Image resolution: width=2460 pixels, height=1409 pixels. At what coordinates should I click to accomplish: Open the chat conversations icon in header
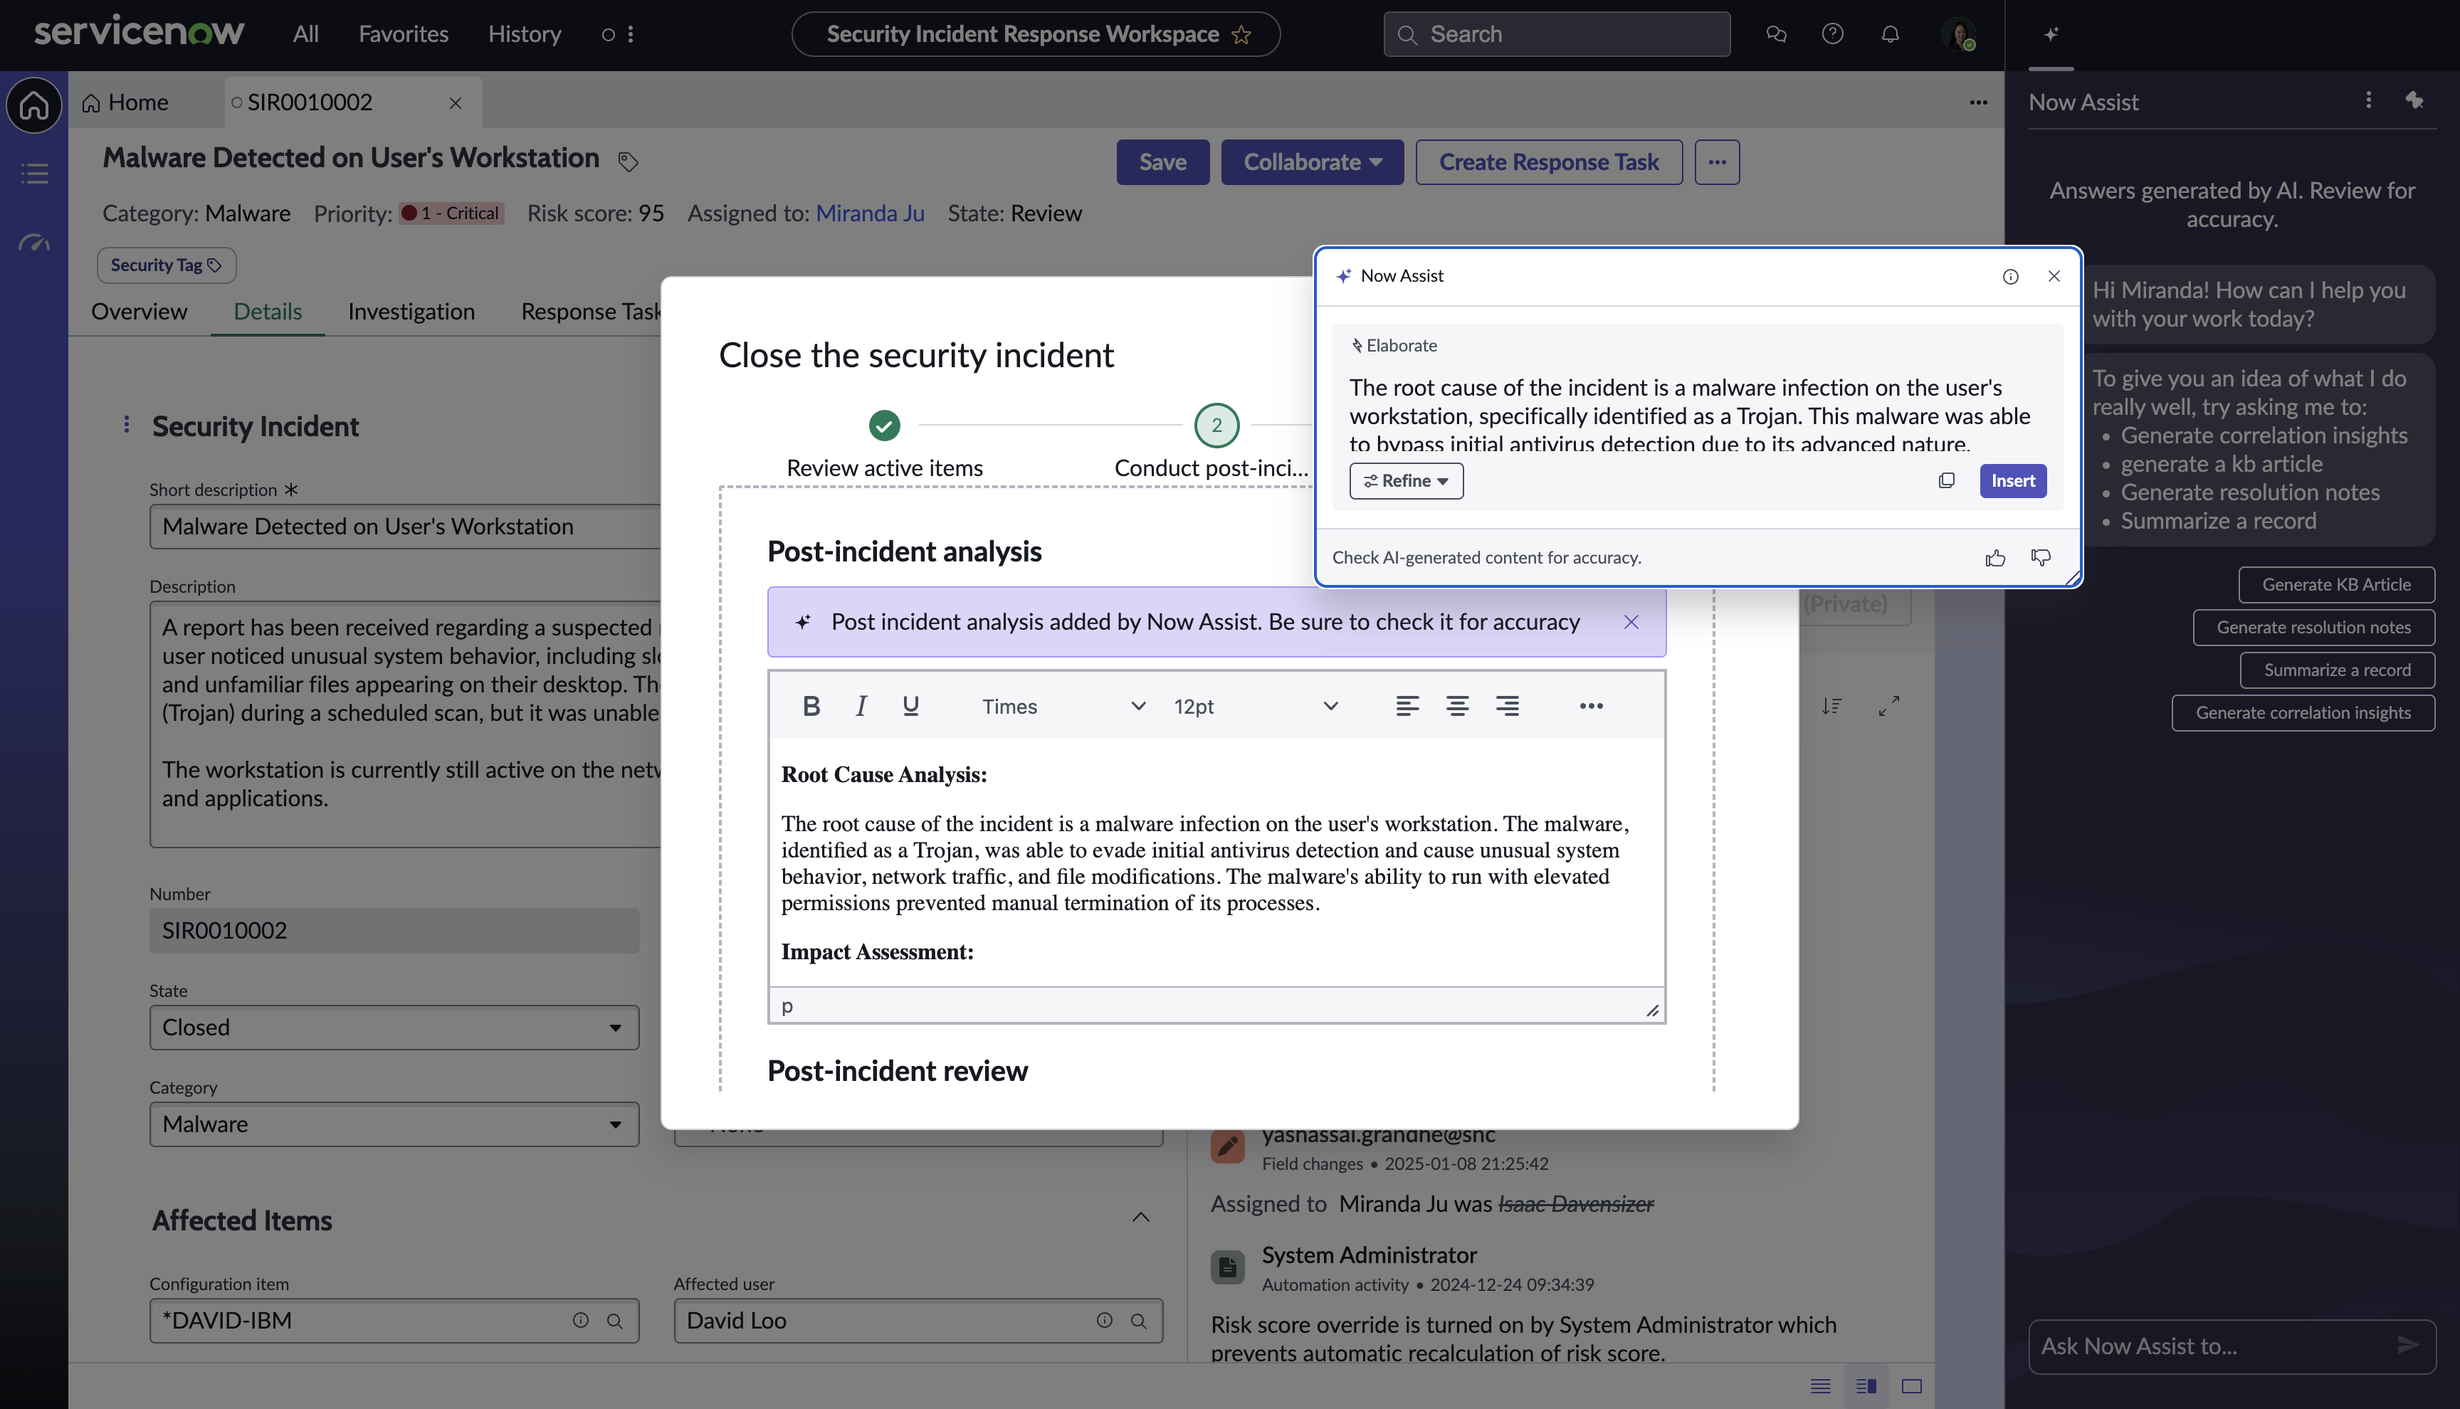1776,35
